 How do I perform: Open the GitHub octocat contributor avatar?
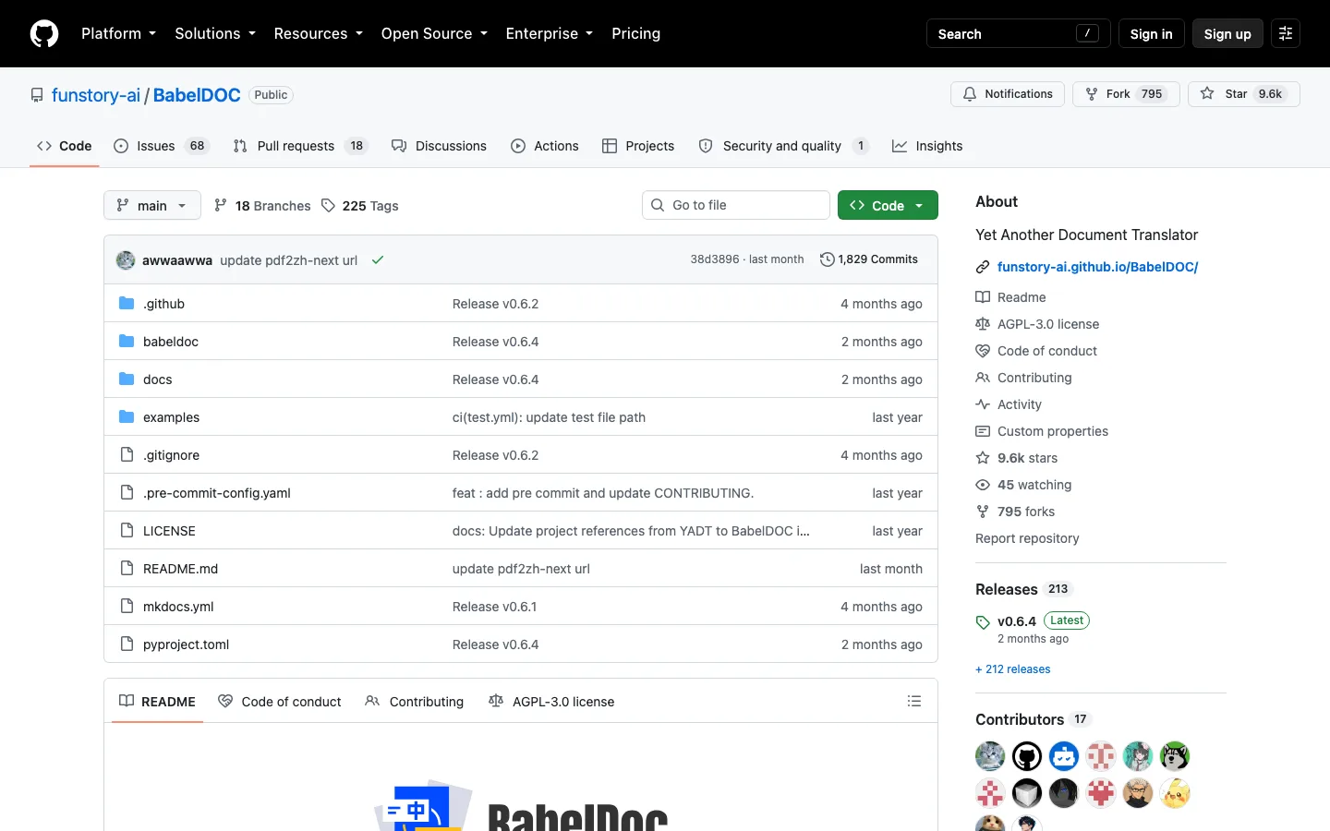tap(1027, 756)
